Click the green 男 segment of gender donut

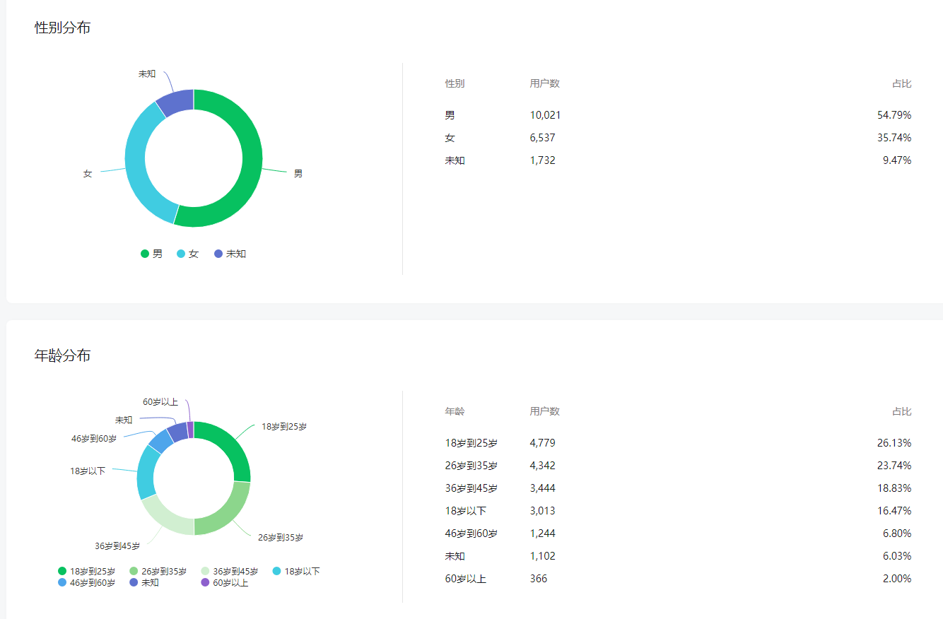coord(252,166)
